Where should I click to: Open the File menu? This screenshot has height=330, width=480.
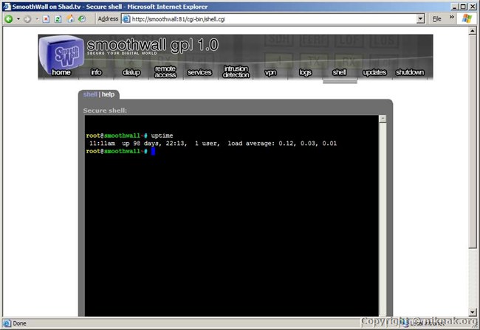(x=437, y=19)
